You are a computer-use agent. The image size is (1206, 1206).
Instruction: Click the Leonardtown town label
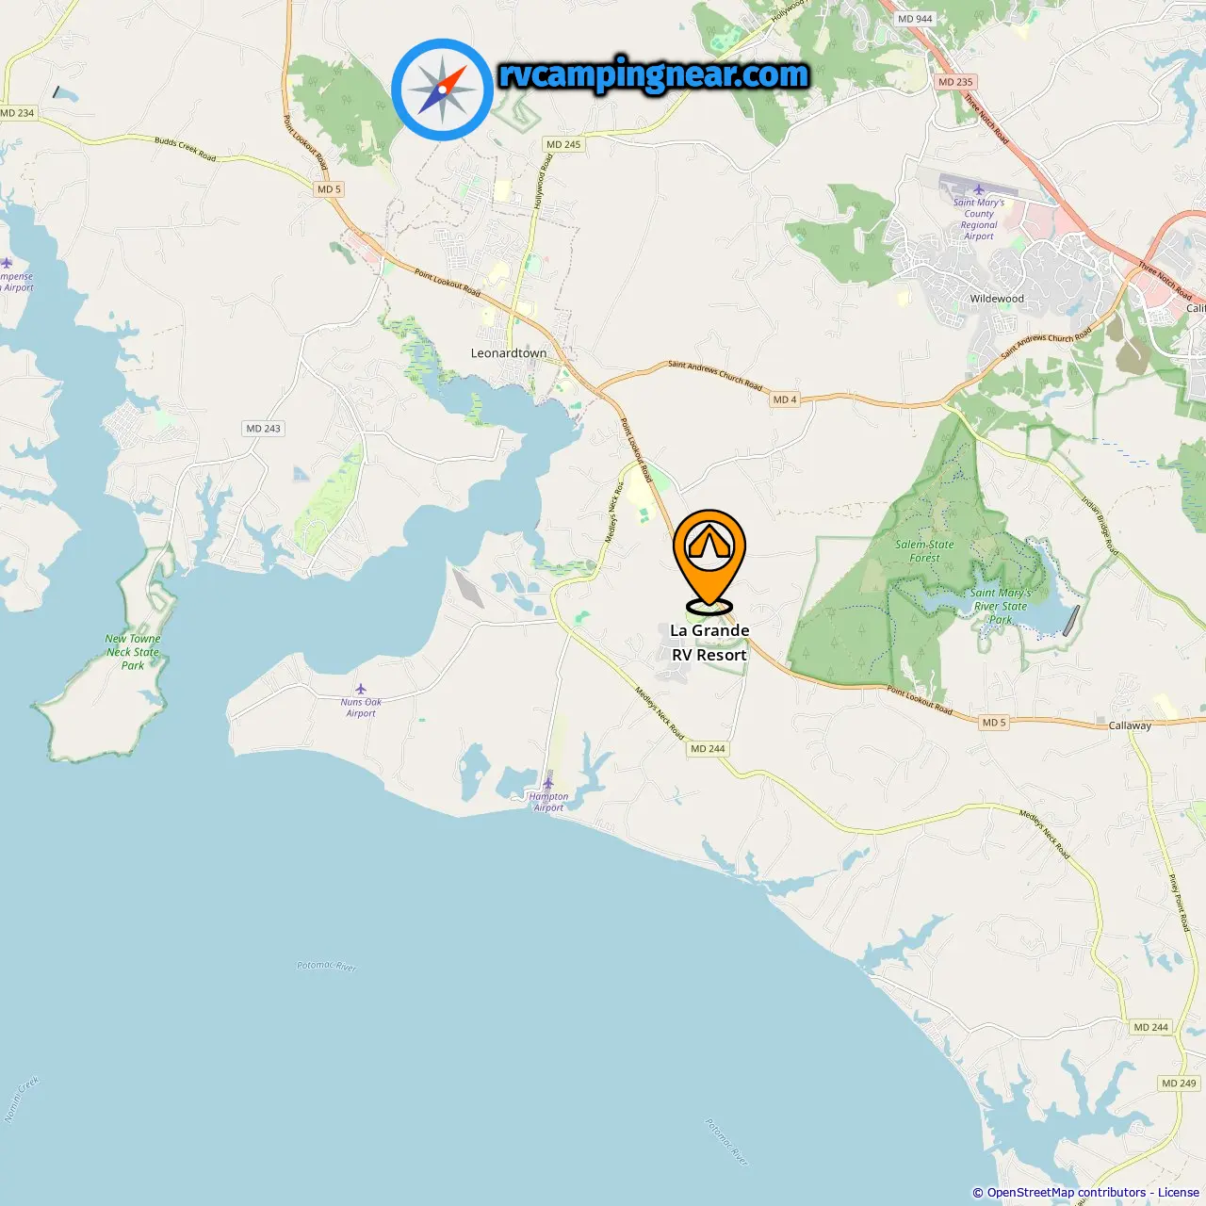pyautogui.click(x=509, y=353)
